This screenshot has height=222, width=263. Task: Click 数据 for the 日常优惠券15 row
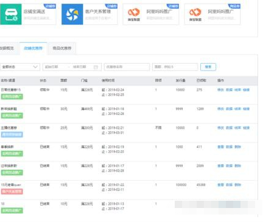[229, 90]
